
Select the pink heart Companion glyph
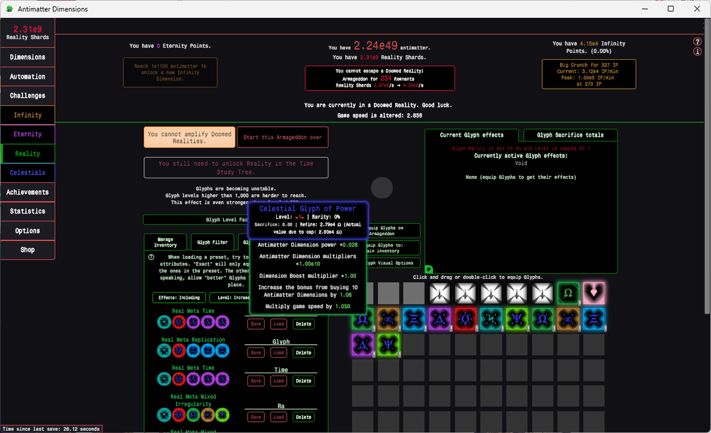[x=594, y=293]
